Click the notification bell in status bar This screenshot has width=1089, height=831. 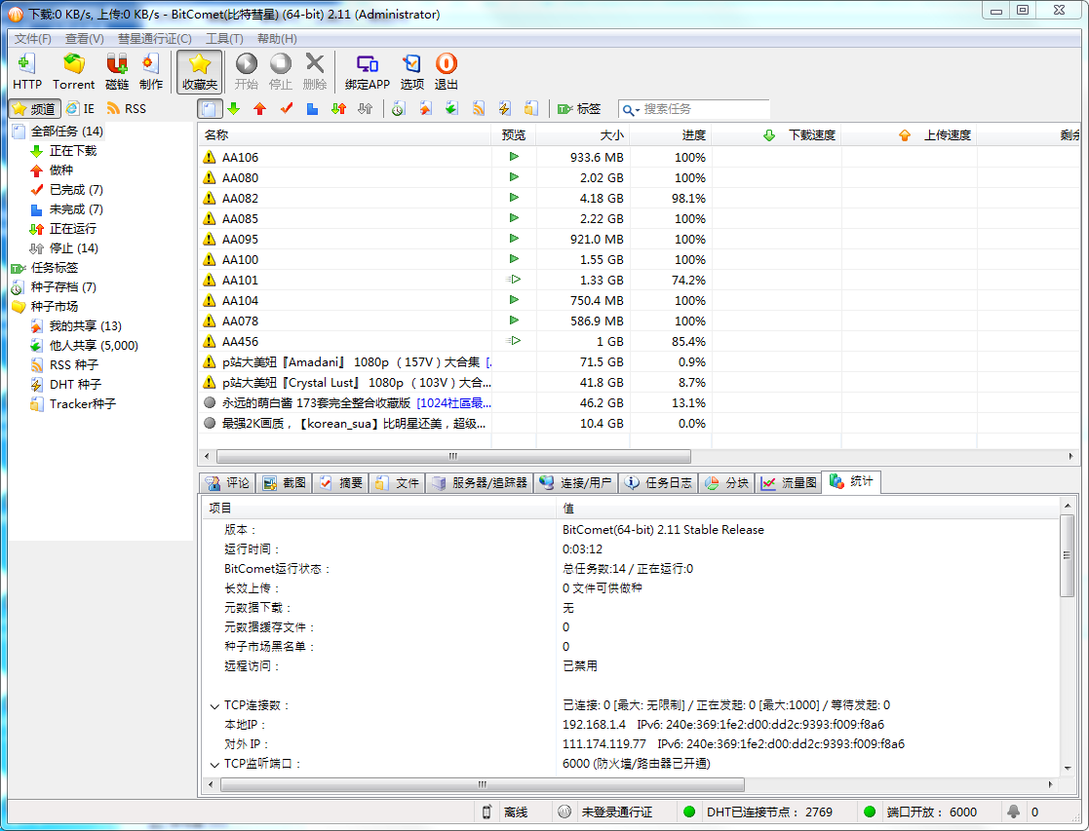pyautogui.click(x=1013, y=812)
